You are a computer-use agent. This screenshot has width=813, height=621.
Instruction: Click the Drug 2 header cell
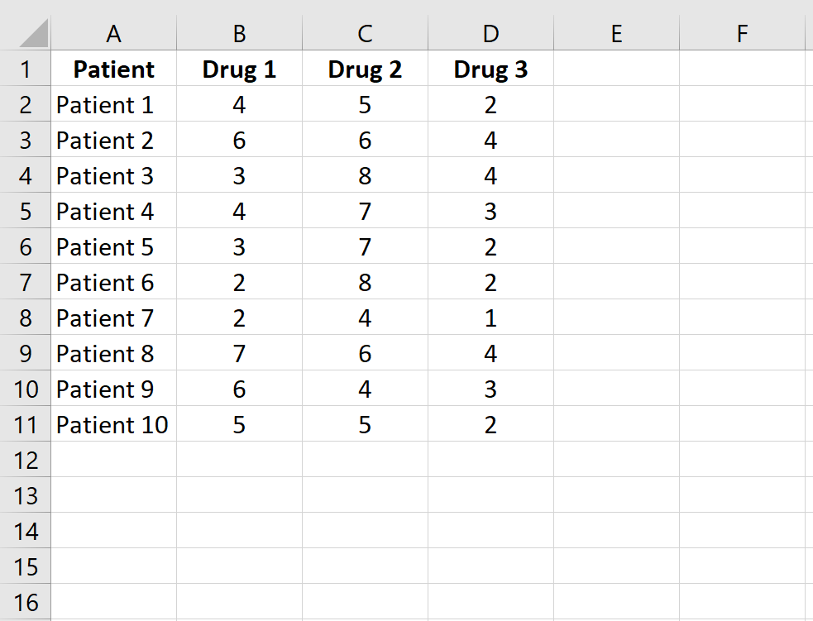tap(365, 69)
